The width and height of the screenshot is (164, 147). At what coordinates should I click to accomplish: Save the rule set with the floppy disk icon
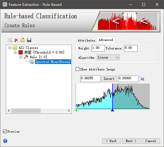[x=29, y=40]
